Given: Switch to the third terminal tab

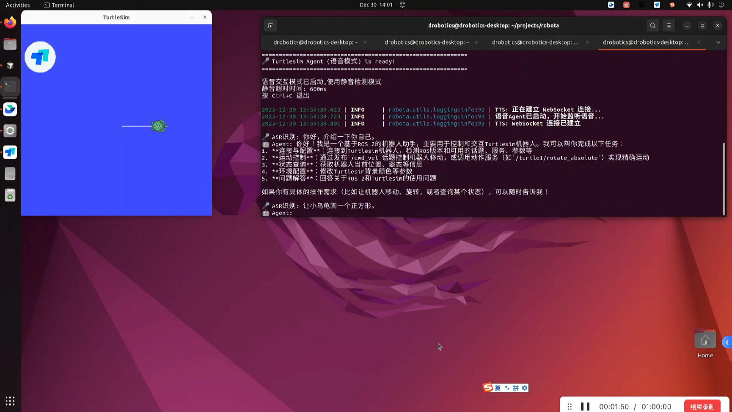Looking at the screenshot, I should (x=535, y=42).
